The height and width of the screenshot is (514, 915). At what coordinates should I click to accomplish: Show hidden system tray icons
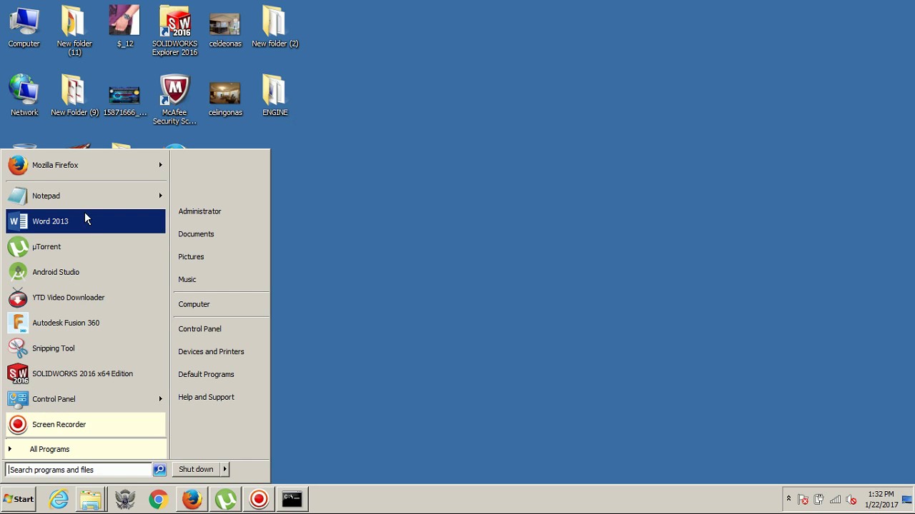point(788,499)
